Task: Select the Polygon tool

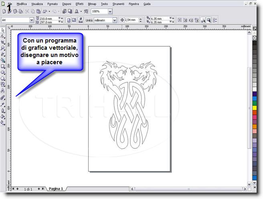Action: coord(3,79)
